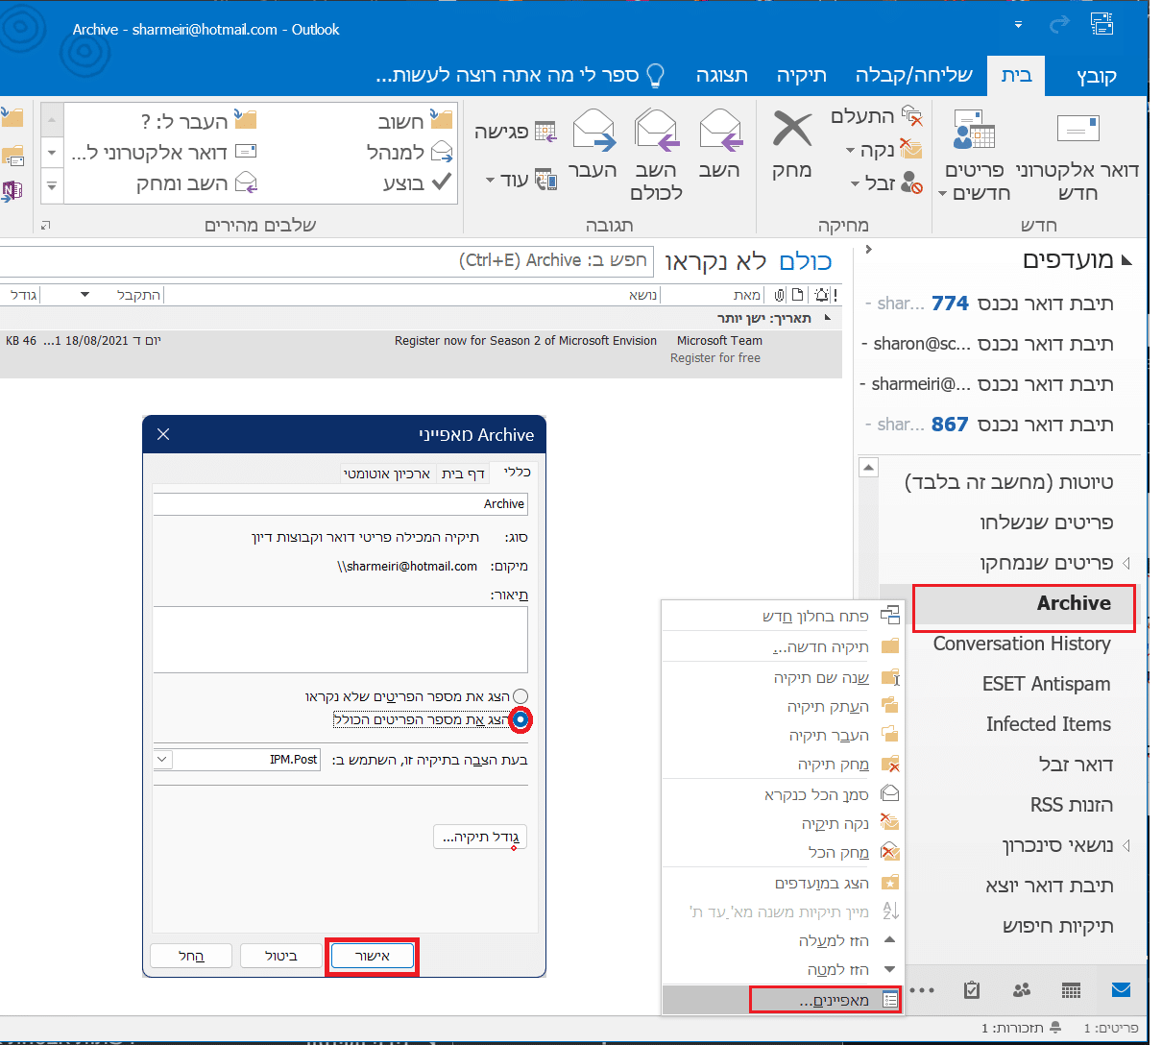Choose 'סמן הכל כנקרא' in context menu
Viewport: 1162px width, 1045px height.
point(782,794)
